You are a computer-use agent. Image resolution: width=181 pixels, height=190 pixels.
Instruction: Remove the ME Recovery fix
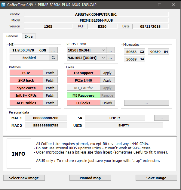pyautogui.click(x=107, y=95)
